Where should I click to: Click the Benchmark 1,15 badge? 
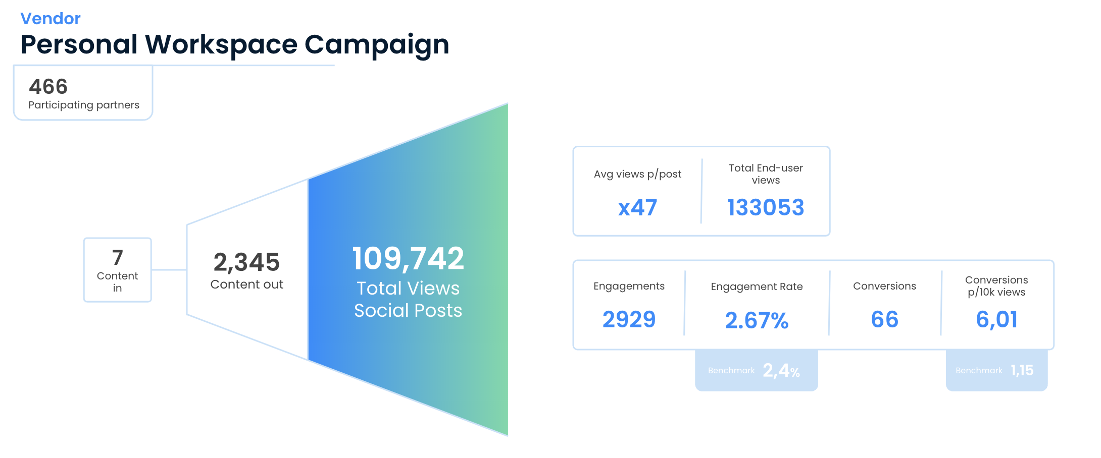[995, 370]
